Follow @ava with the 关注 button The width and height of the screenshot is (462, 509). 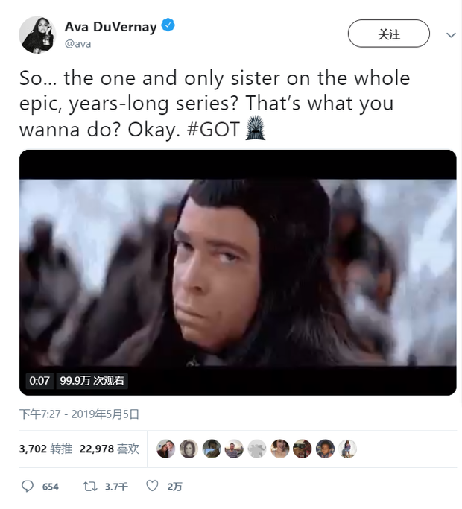pyautogui.click(x=389, y=34)
